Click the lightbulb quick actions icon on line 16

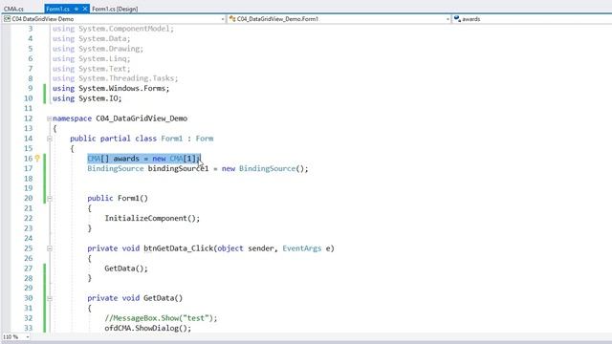[x=37, y=159]
